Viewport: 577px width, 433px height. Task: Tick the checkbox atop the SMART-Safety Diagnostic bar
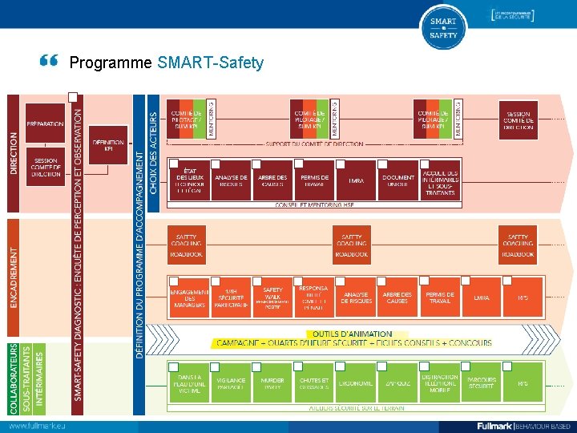73,98
